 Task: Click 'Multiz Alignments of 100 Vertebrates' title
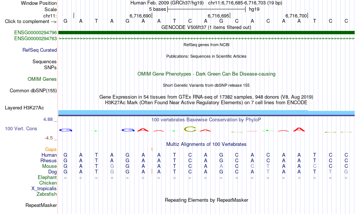206,144
